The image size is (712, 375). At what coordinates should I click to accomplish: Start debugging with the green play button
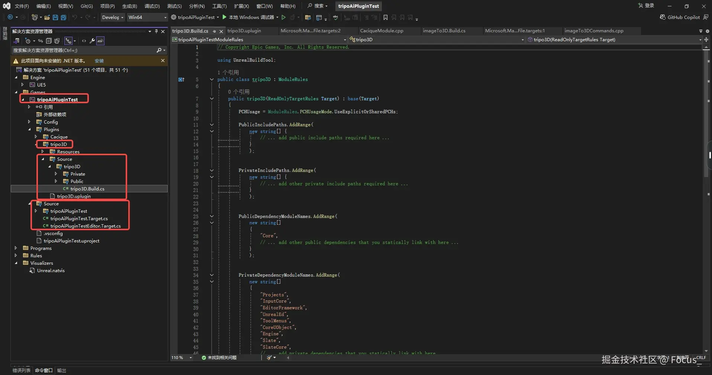pos(224,17)
